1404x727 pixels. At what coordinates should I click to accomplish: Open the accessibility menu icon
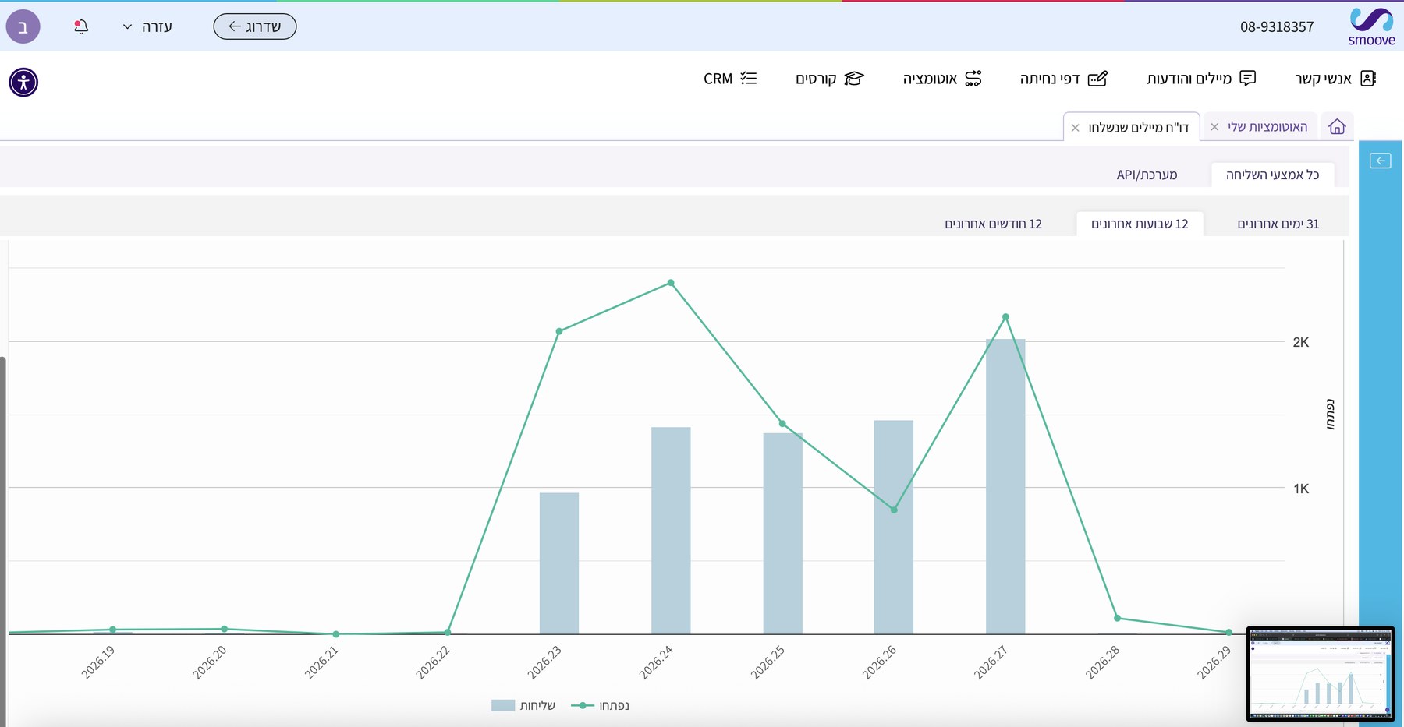23,82
